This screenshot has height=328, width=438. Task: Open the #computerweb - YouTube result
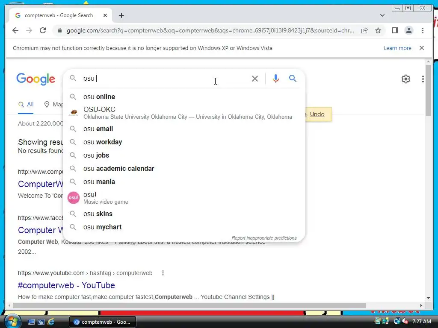66,285
